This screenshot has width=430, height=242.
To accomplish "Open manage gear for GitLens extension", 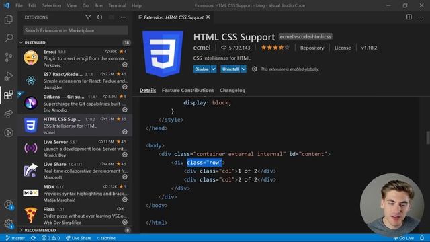I will coord(125,110).
